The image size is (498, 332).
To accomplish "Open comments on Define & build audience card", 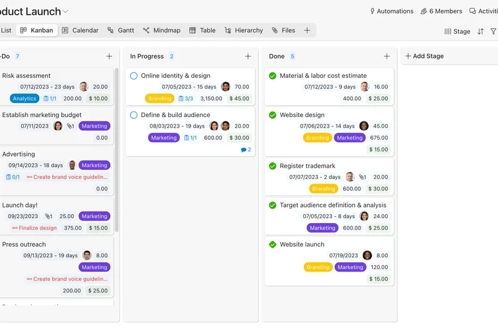I will (246, 149).
